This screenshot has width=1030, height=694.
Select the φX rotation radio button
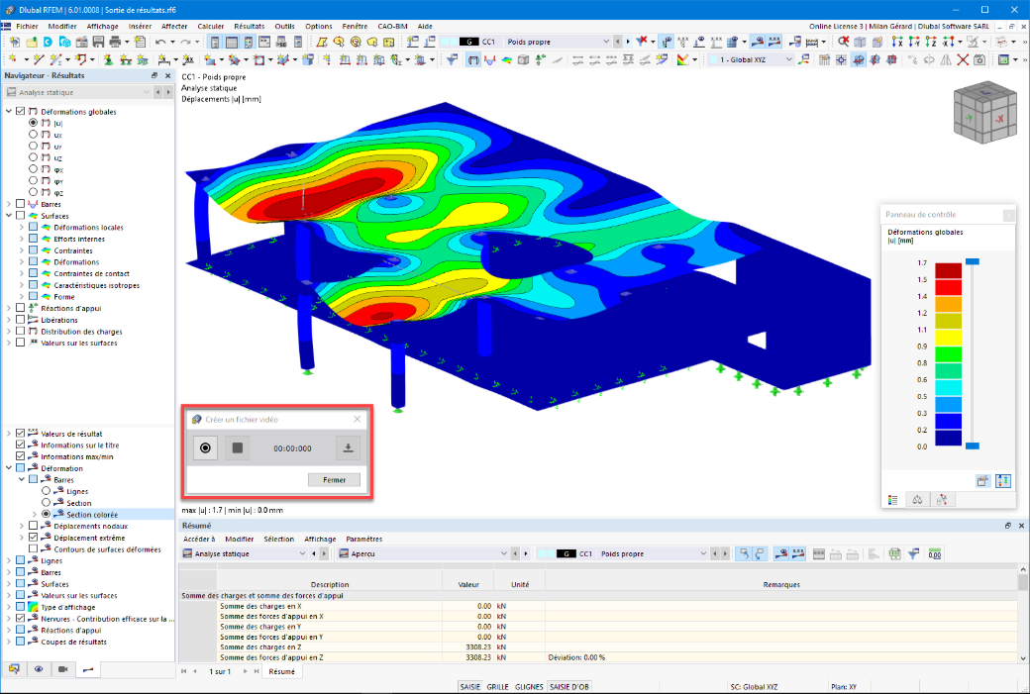(x=33, y=169)
